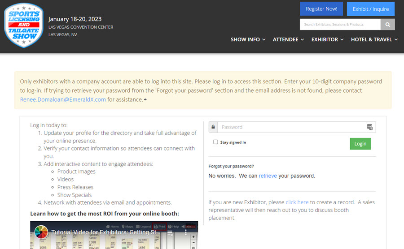Open the HOTEL & TRAVEL menu
The image size is (404, 249).
pyautogui.click(x=374, y=39)
